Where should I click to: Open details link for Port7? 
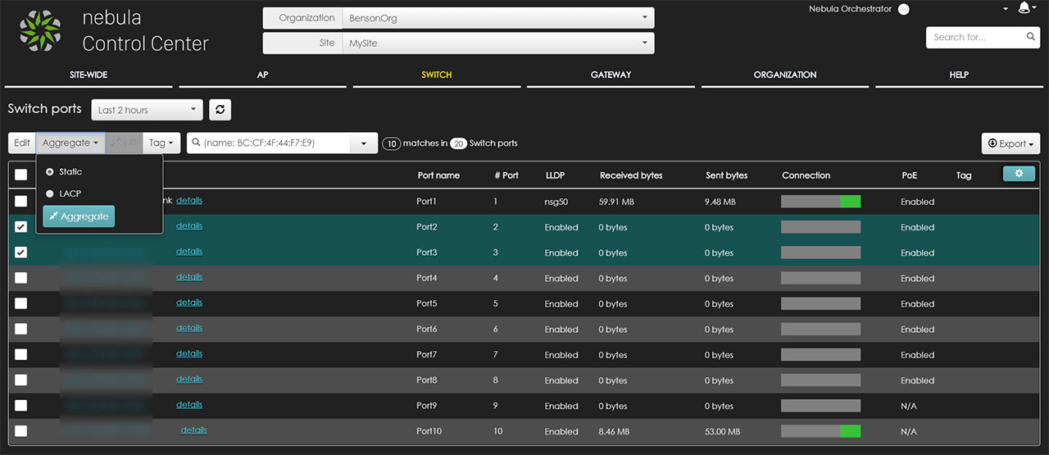pos(189,353)
